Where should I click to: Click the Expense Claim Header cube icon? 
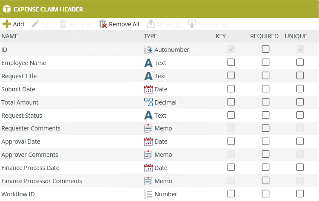tap(7, 8)
